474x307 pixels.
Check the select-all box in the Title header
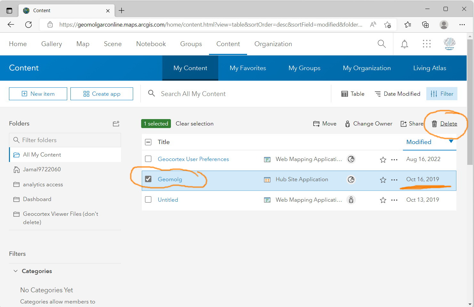pyautogui.click(x=148, y=142)
